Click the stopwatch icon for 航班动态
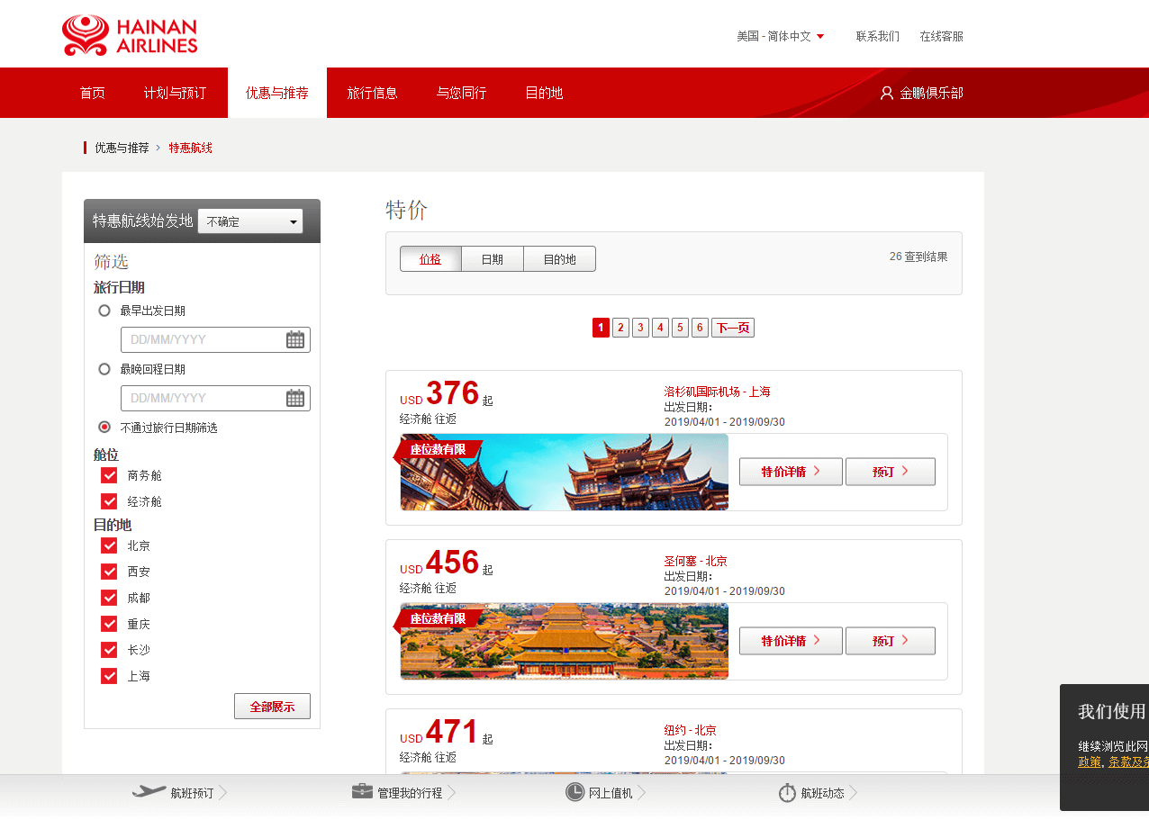The image size is (1149, 820). tap(787, 792)
